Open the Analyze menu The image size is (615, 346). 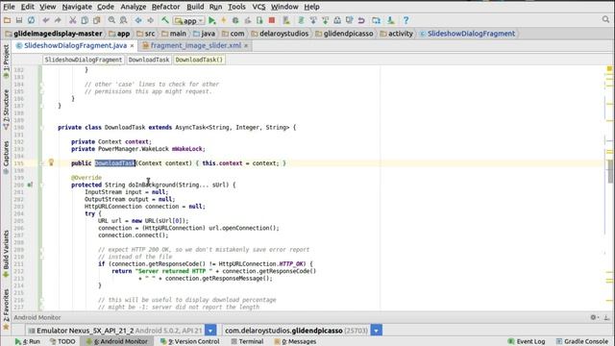pos(133,7)
